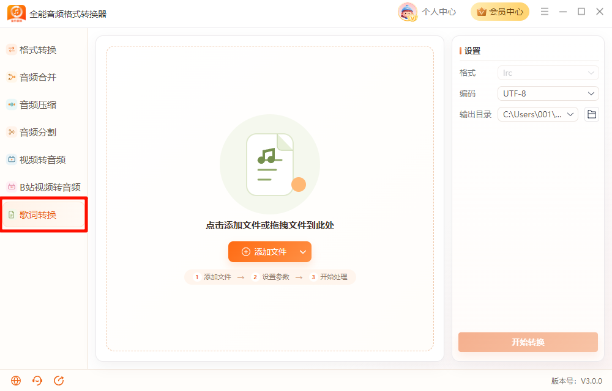Open the 输出目录 path dropdown
This screenshot has width=612, height=391.
(x=537, y=114)
